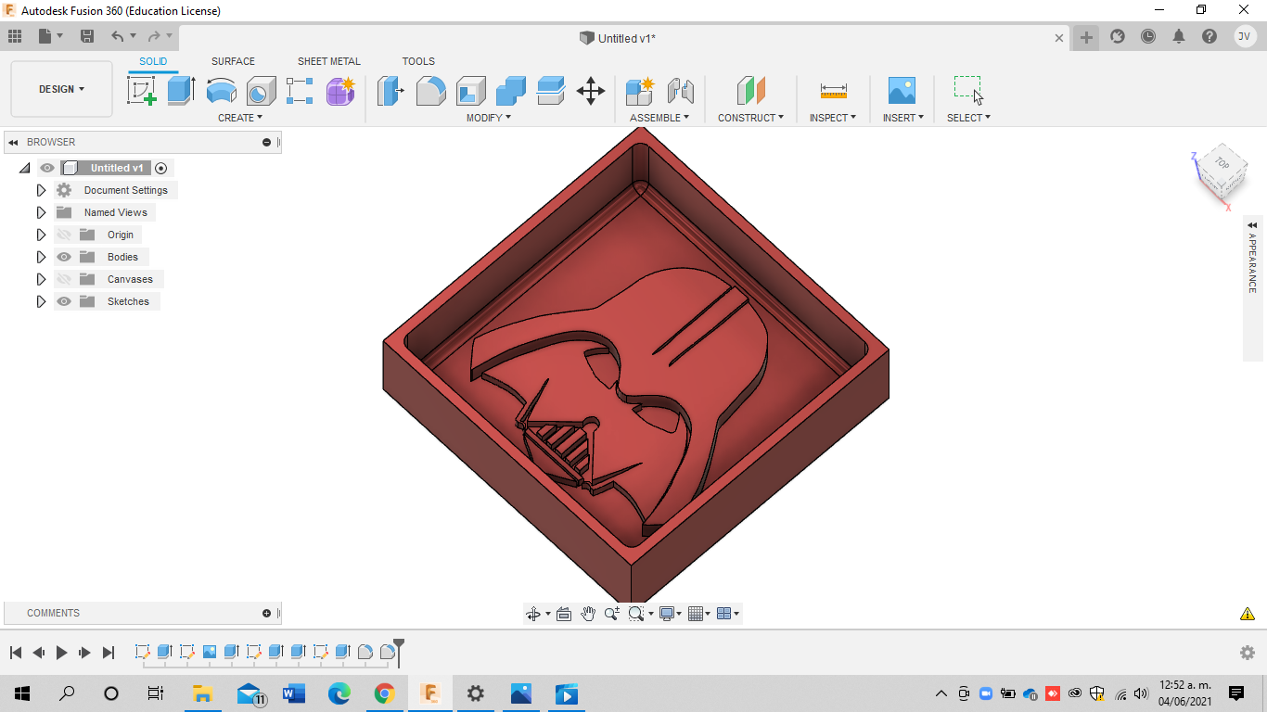Jump to the timeline beginning
The image size is (1267, 712).
coord(16,653)
